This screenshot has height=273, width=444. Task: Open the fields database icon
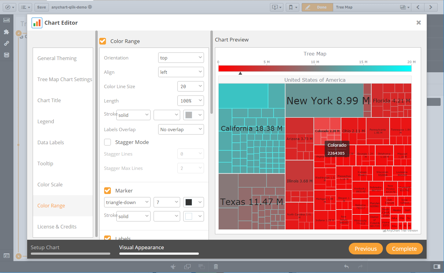(x=6, y=55)
